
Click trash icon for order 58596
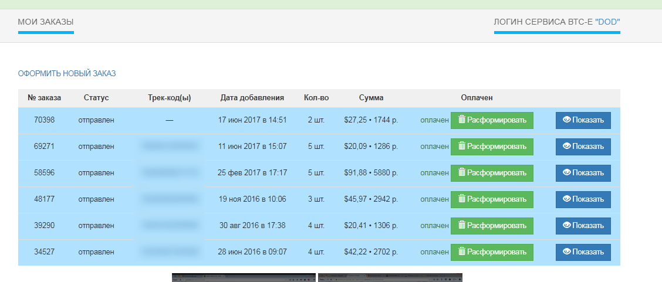point(462,173)
